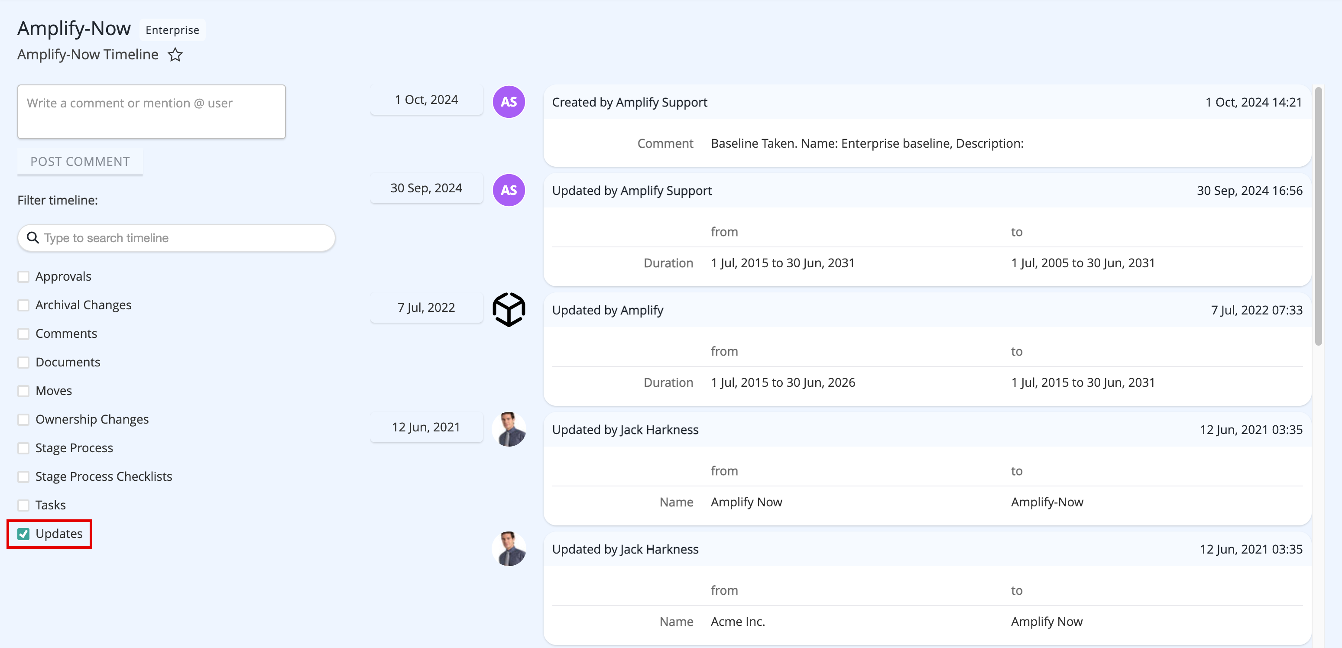Select the 30 Sep, 2024 date marker

click(426, 188)
